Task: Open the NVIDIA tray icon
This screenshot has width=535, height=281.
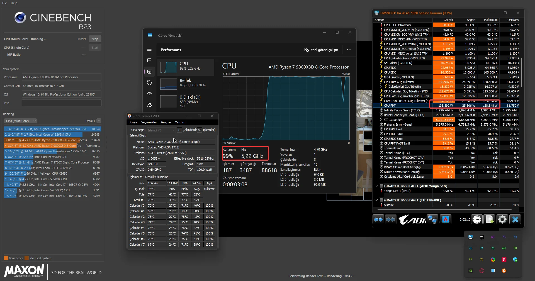Action: pyautogui.click(x=471, y=271)
